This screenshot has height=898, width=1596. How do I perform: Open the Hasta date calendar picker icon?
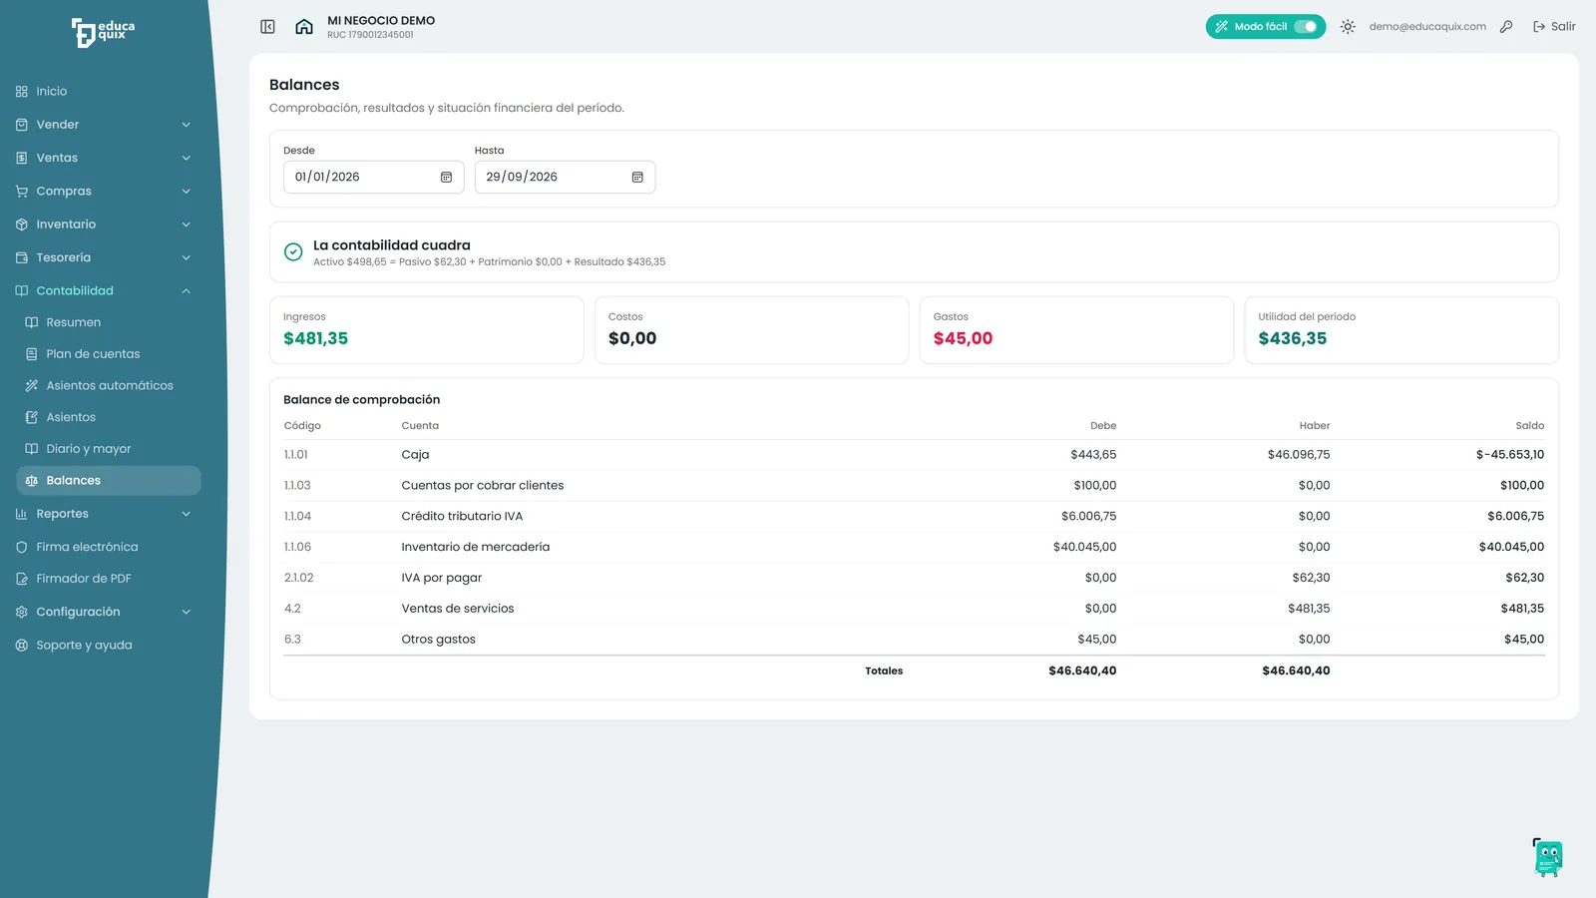click(637, 178)
